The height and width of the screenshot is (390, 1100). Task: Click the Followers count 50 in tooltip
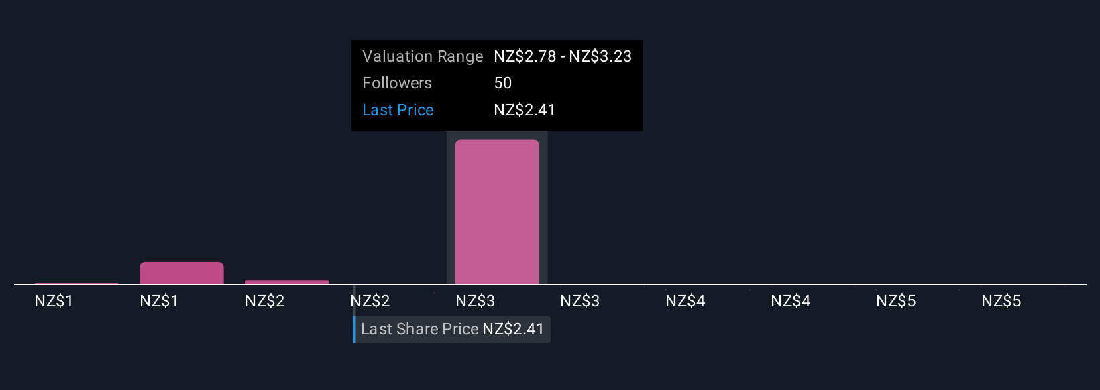click(503, 83)
